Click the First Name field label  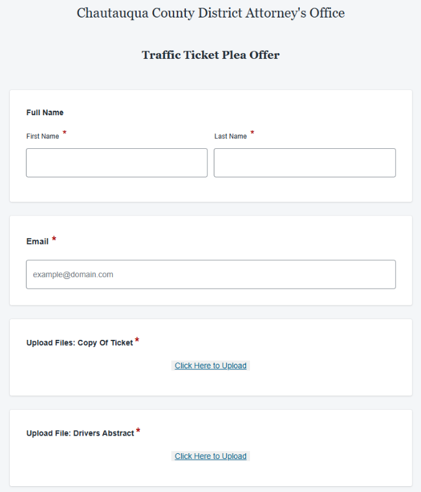click(x=43, y=136)
